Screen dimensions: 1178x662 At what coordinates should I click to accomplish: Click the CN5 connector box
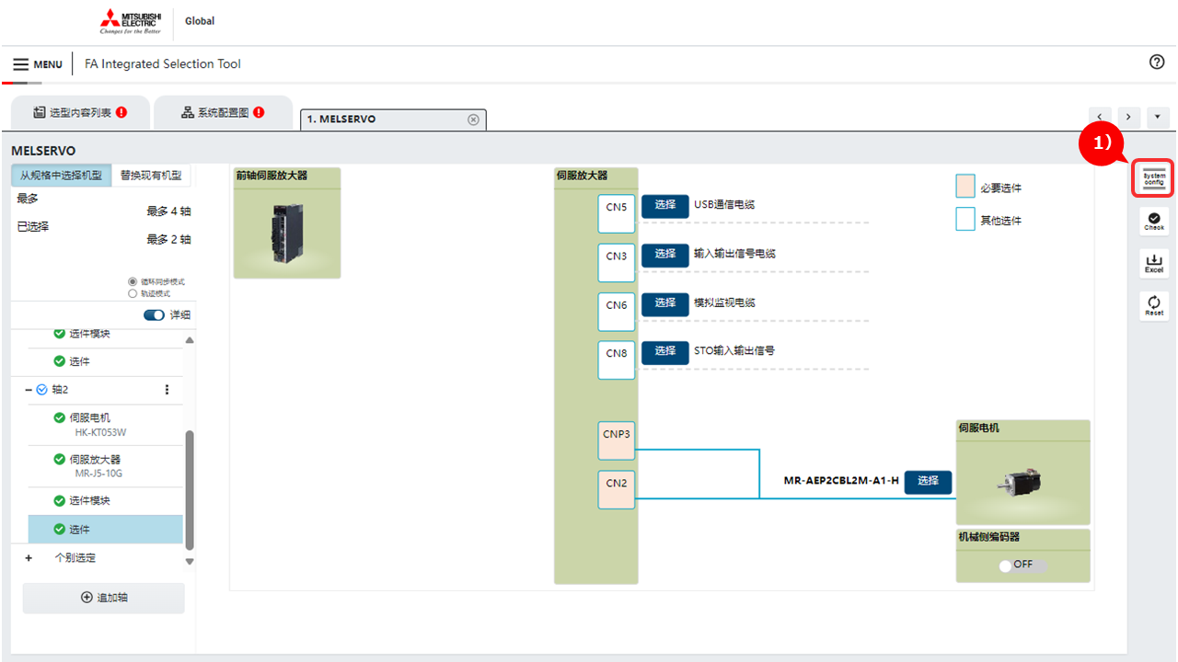point(617,214)
